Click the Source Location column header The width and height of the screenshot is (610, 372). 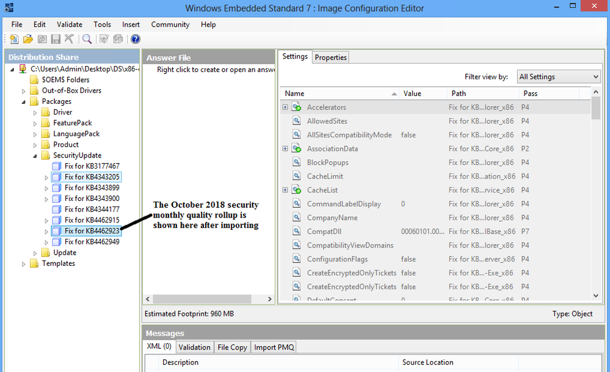(459, 362)
